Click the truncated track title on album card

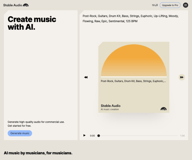pos(133,81)
